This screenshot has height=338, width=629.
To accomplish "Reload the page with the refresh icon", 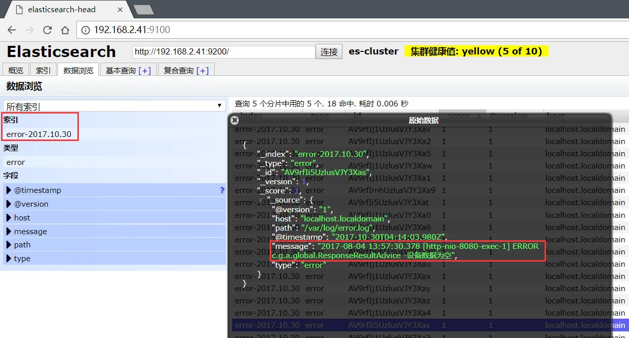I will (47, 30).
